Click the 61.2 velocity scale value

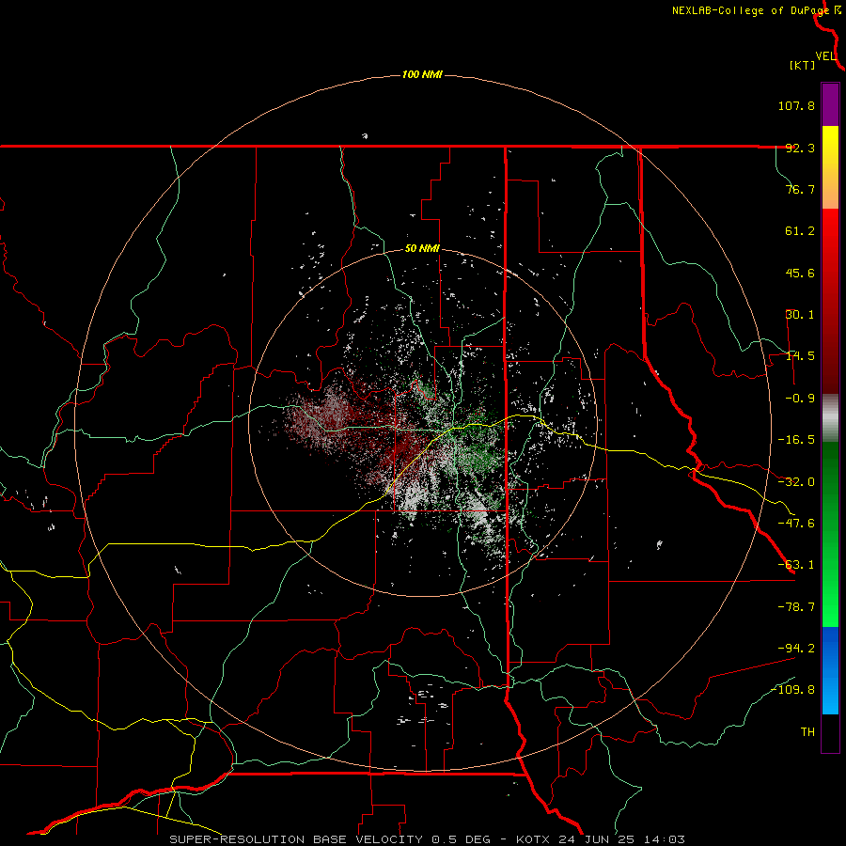[x=800, y=231]
